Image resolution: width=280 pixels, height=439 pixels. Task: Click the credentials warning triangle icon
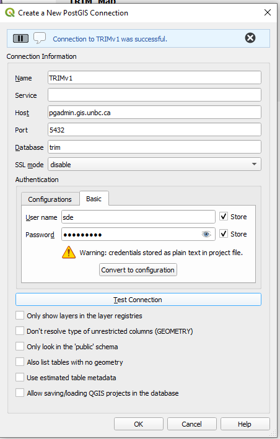pyautogui.click(x=69, y=252)
